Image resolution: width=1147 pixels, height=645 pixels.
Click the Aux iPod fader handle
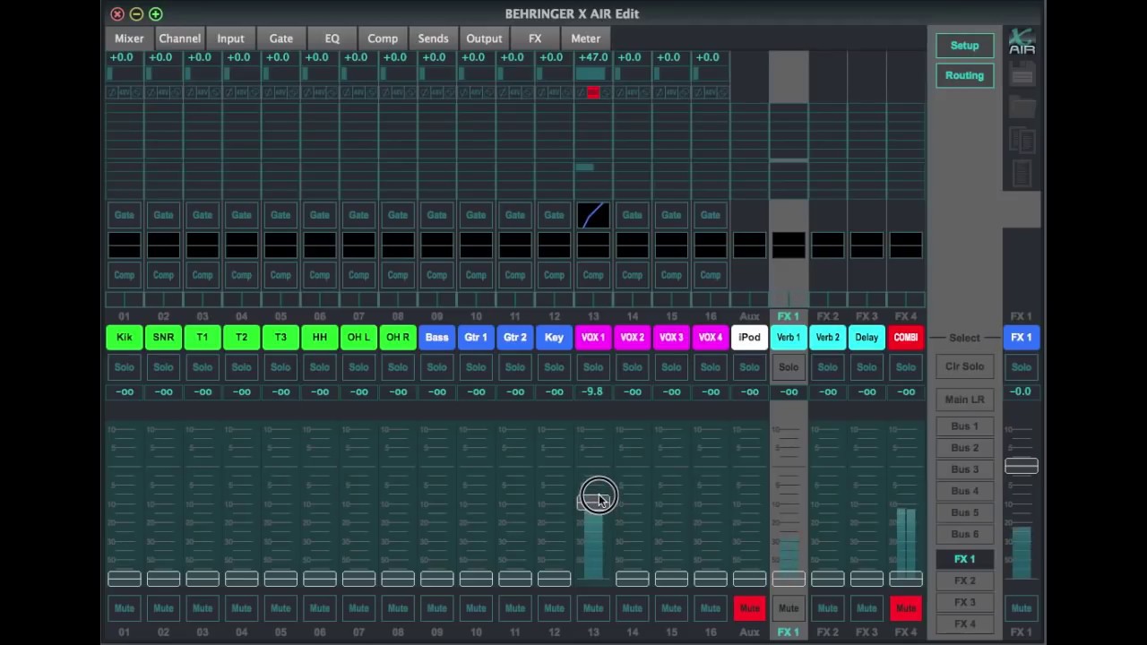(749, 579)
